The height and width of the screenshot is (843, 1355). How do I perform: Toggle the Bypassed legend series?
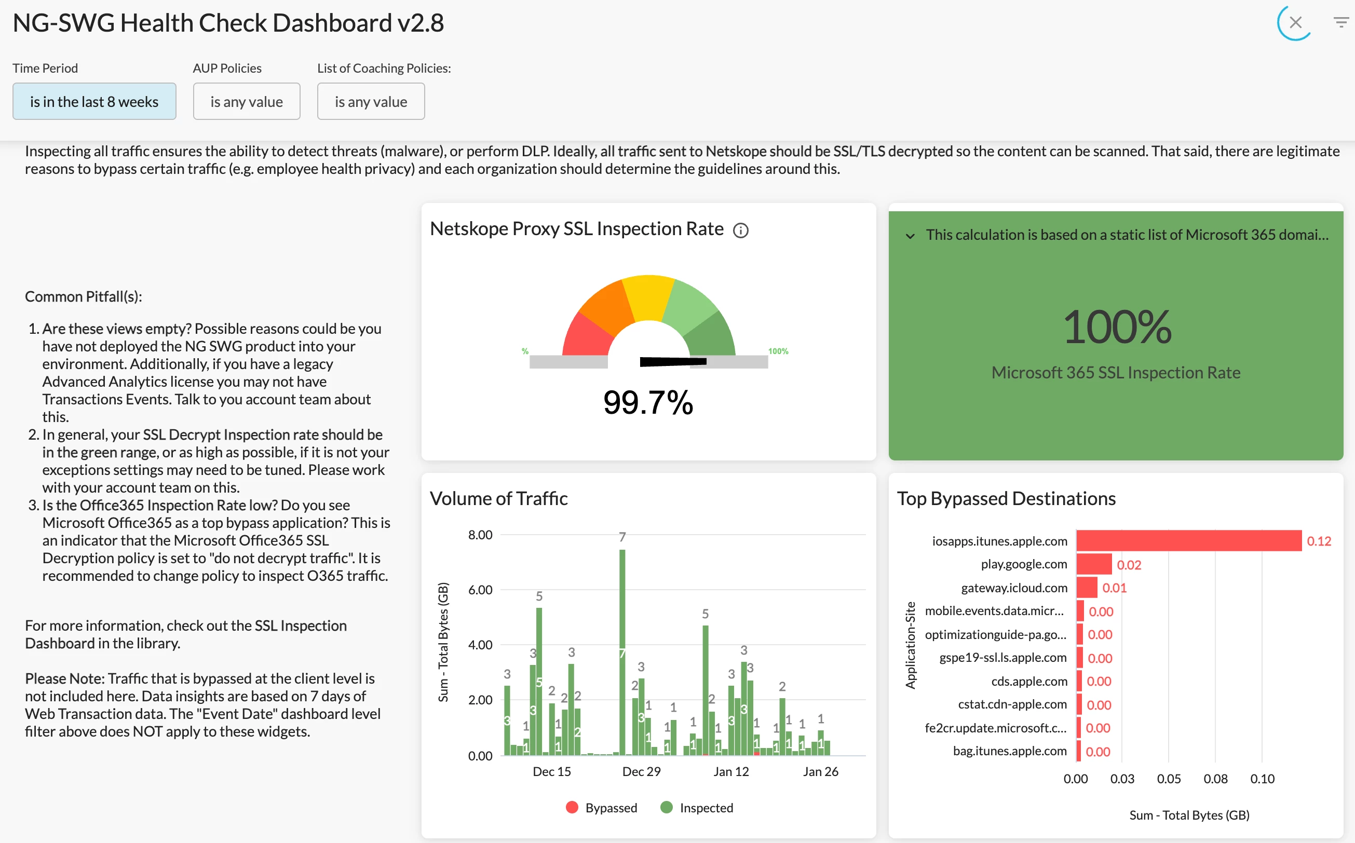[611, 807]
